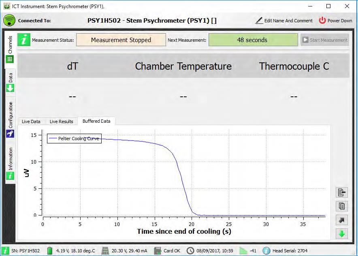
Task: Click the copy chart data icon
Action: coord(341,207)
